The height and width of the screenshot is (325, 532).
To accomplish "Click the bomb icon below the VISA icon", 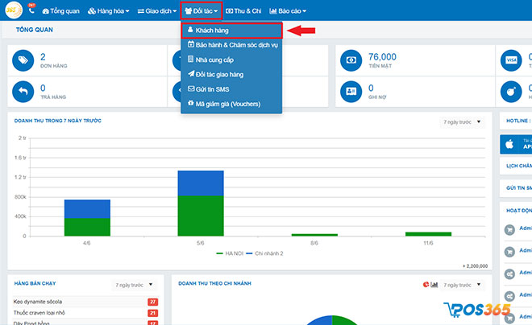I will click(x=511, y=92).
